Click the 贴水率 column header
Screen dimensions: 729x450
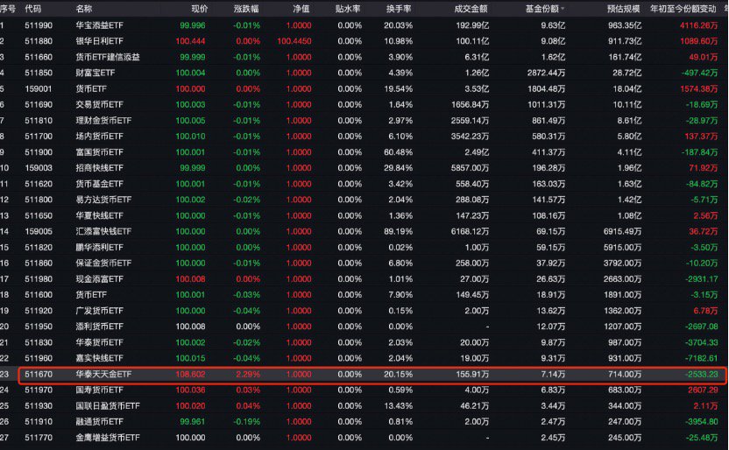click(x=348, y=9)
